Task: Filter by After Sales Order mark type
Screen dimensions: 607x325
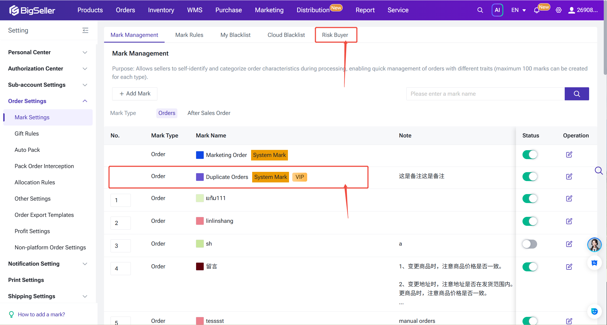Action: tap(209, 113)
